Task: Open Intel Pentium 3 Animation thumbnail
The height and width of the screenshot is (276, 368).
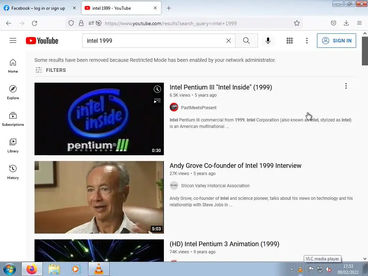Action: pos(99,250)
